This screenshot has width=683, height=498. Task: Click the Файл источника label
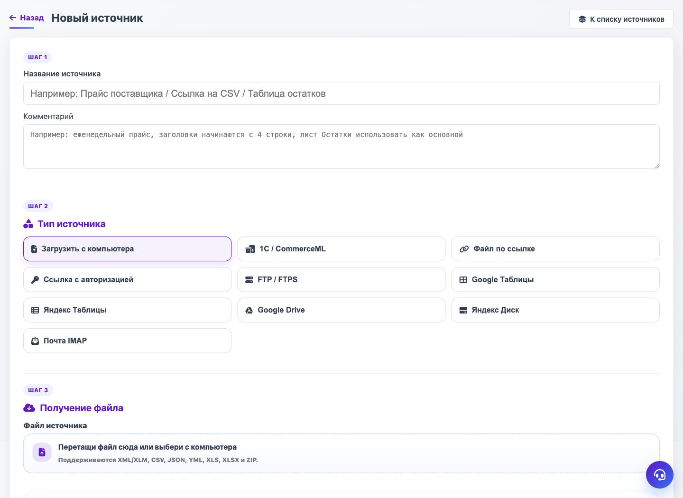click(x=55, y=426)
